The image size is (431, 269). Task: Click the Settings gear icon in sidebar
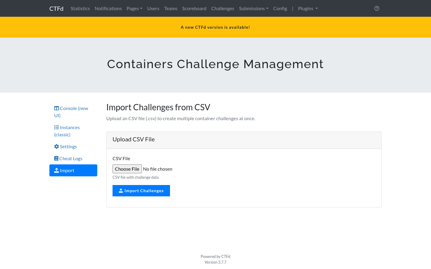[57, 146]
